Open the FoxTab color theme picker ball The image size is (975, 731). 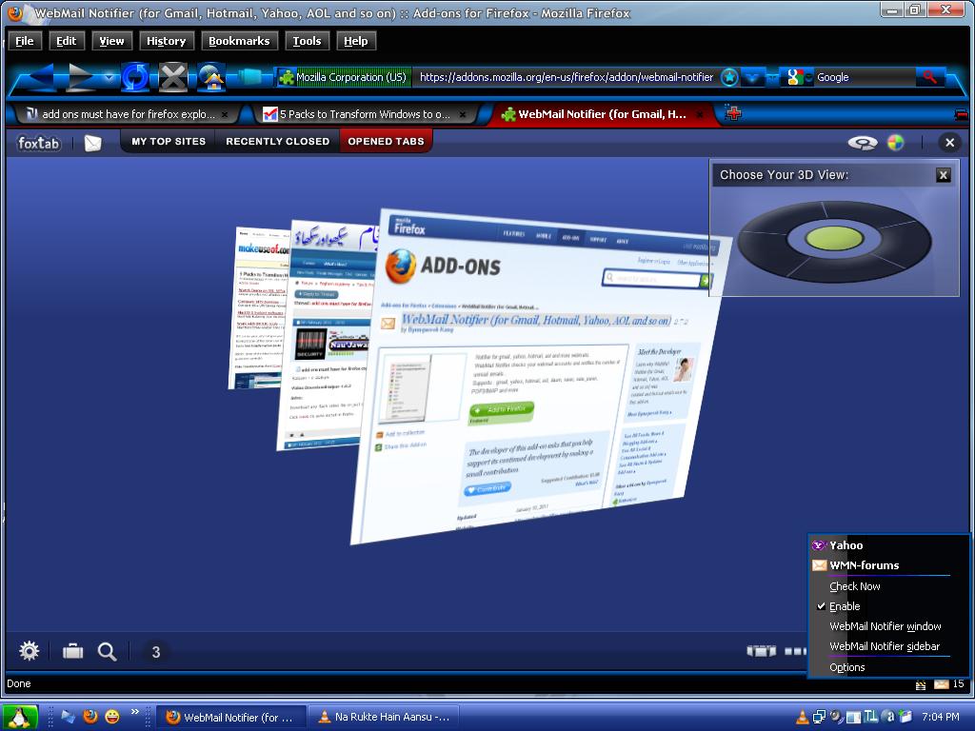tap(895, 143)
